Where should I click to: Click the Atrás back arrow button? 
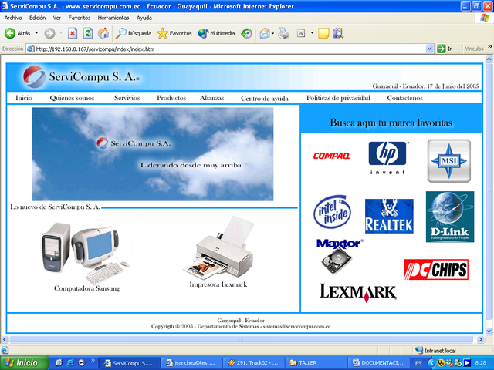pos(17,33)
